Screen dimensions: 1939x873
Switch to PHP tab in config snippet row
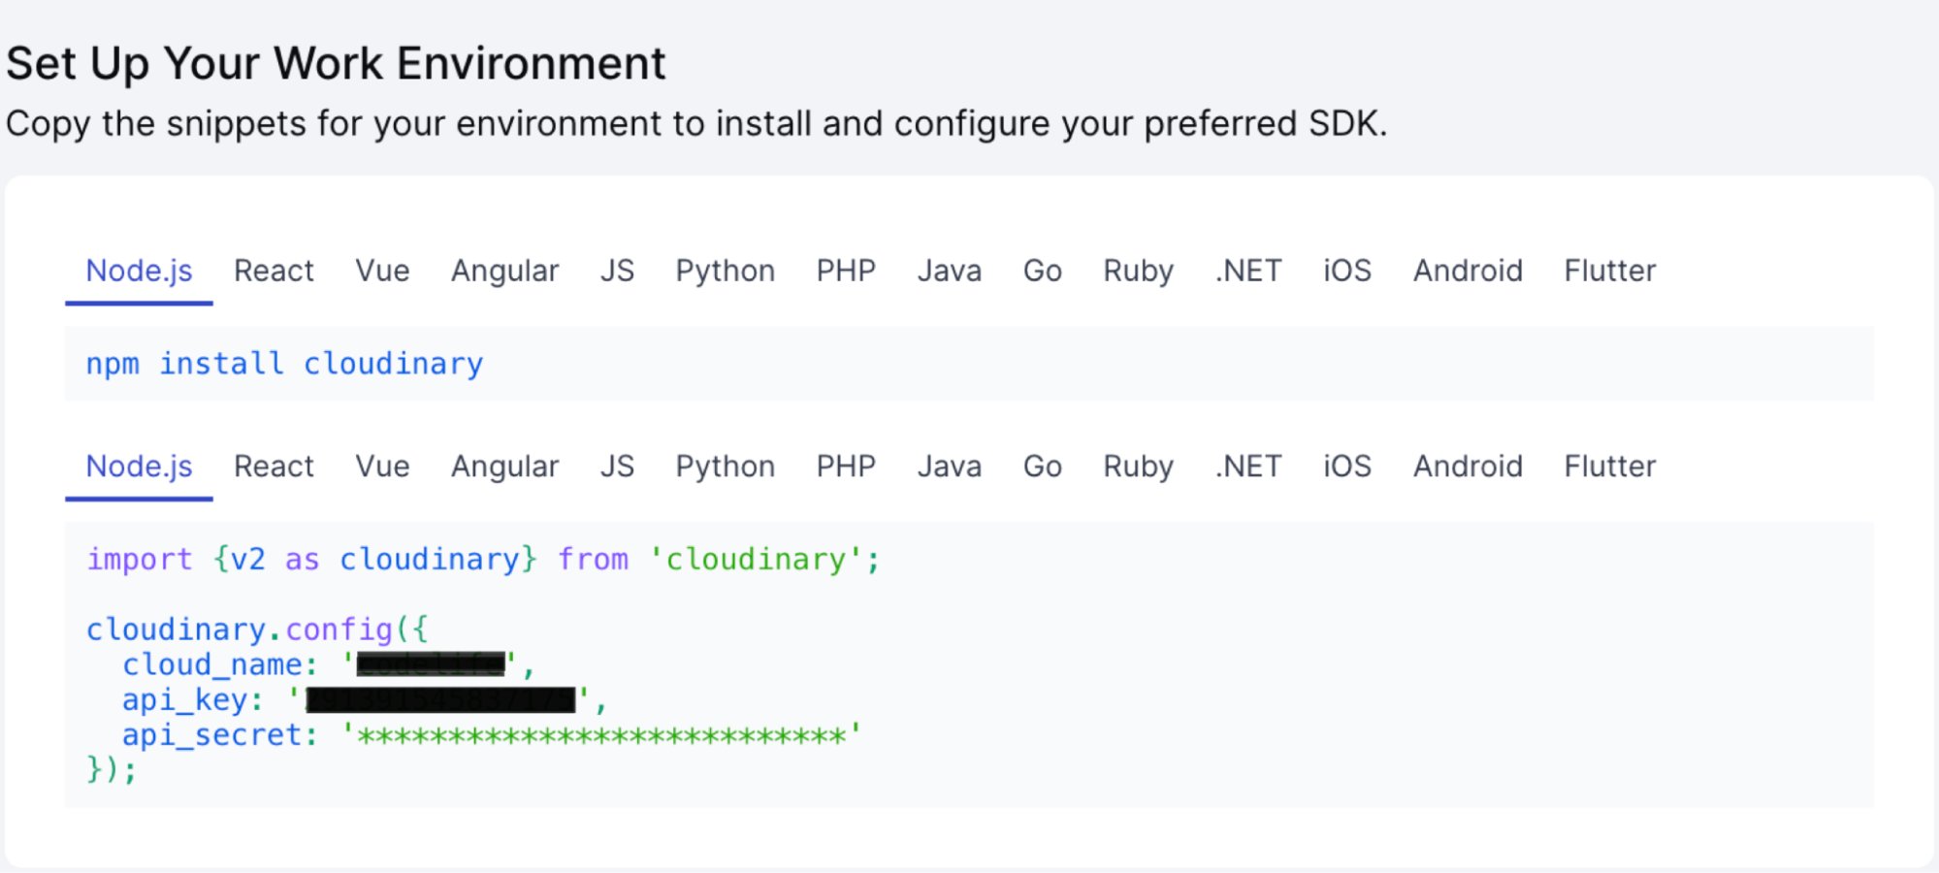pyautogui.click(x=846, y=467)
